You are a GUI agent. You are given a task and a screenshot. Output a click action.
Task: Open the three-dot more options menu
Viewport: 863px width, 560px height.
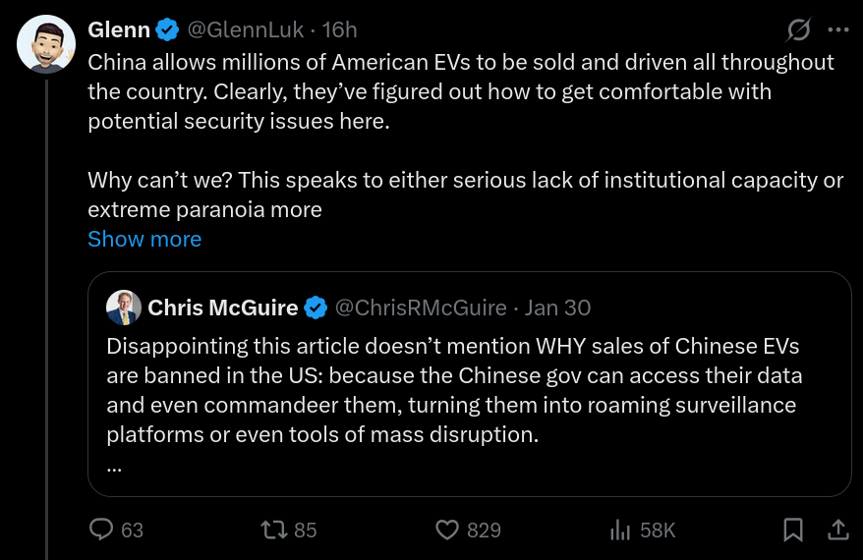click(x=838, y=30)
